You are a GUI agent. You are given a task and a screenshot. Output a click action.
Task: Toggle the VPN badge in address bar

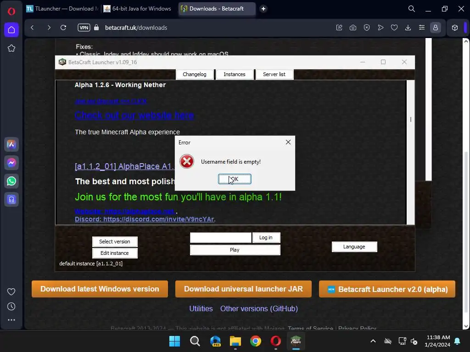84,27
